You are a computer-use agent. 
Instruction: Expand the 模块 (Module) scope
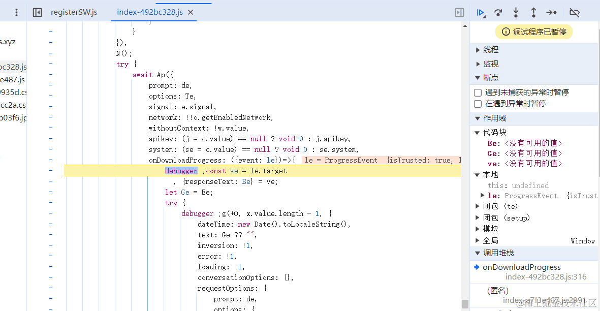coord(477,229)
